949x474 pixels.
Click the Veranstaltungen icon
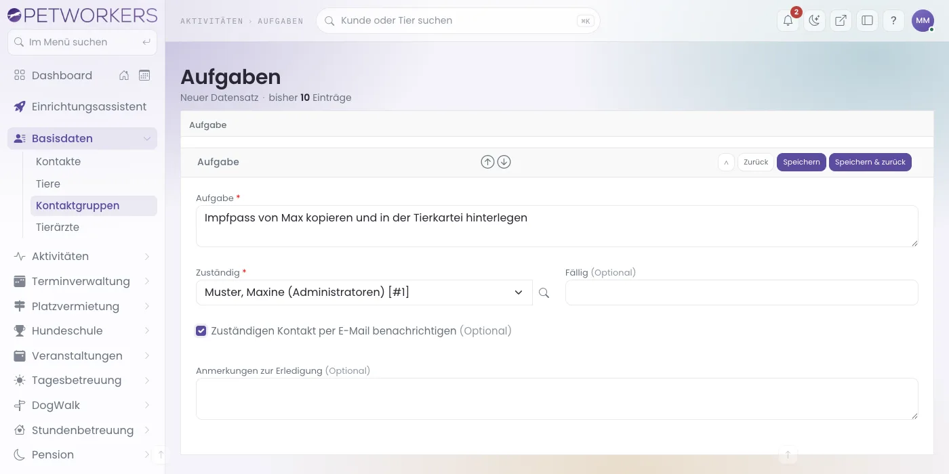coord(20,355)
